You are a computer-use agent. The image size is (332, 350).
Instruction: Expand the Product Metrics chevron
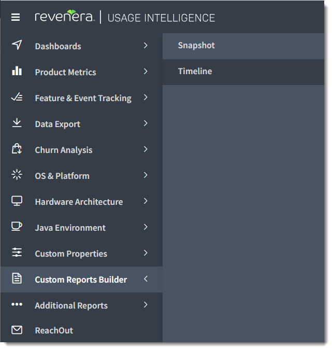coord(146,72)
